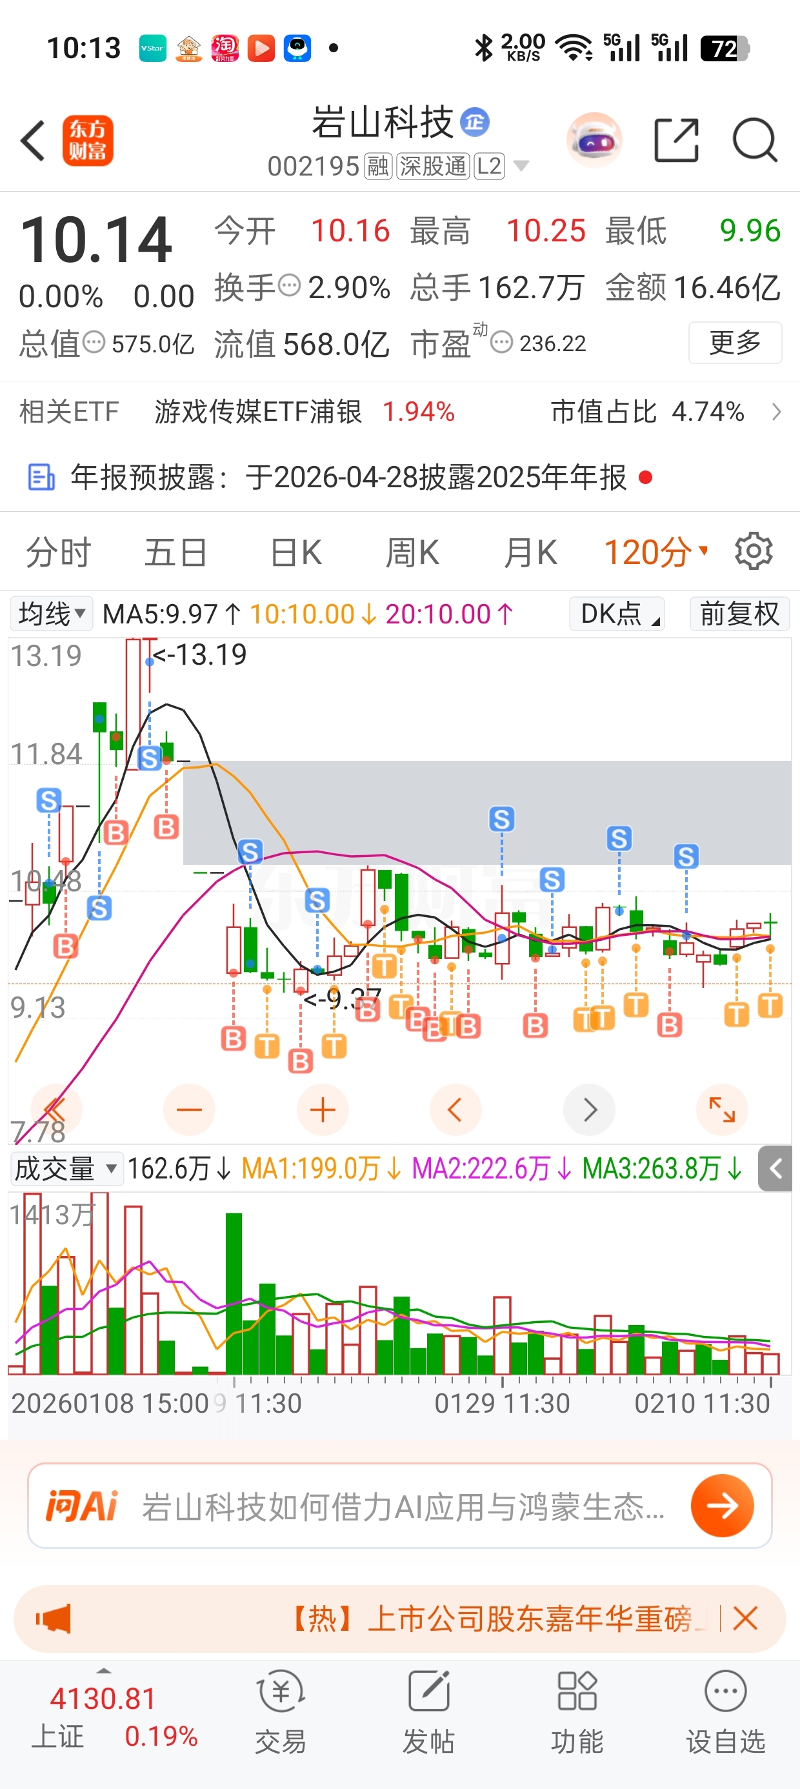Screen dimensions: 800x1789
Task: Open the 均线 indicator dropdown
Action: click(52, 614)
